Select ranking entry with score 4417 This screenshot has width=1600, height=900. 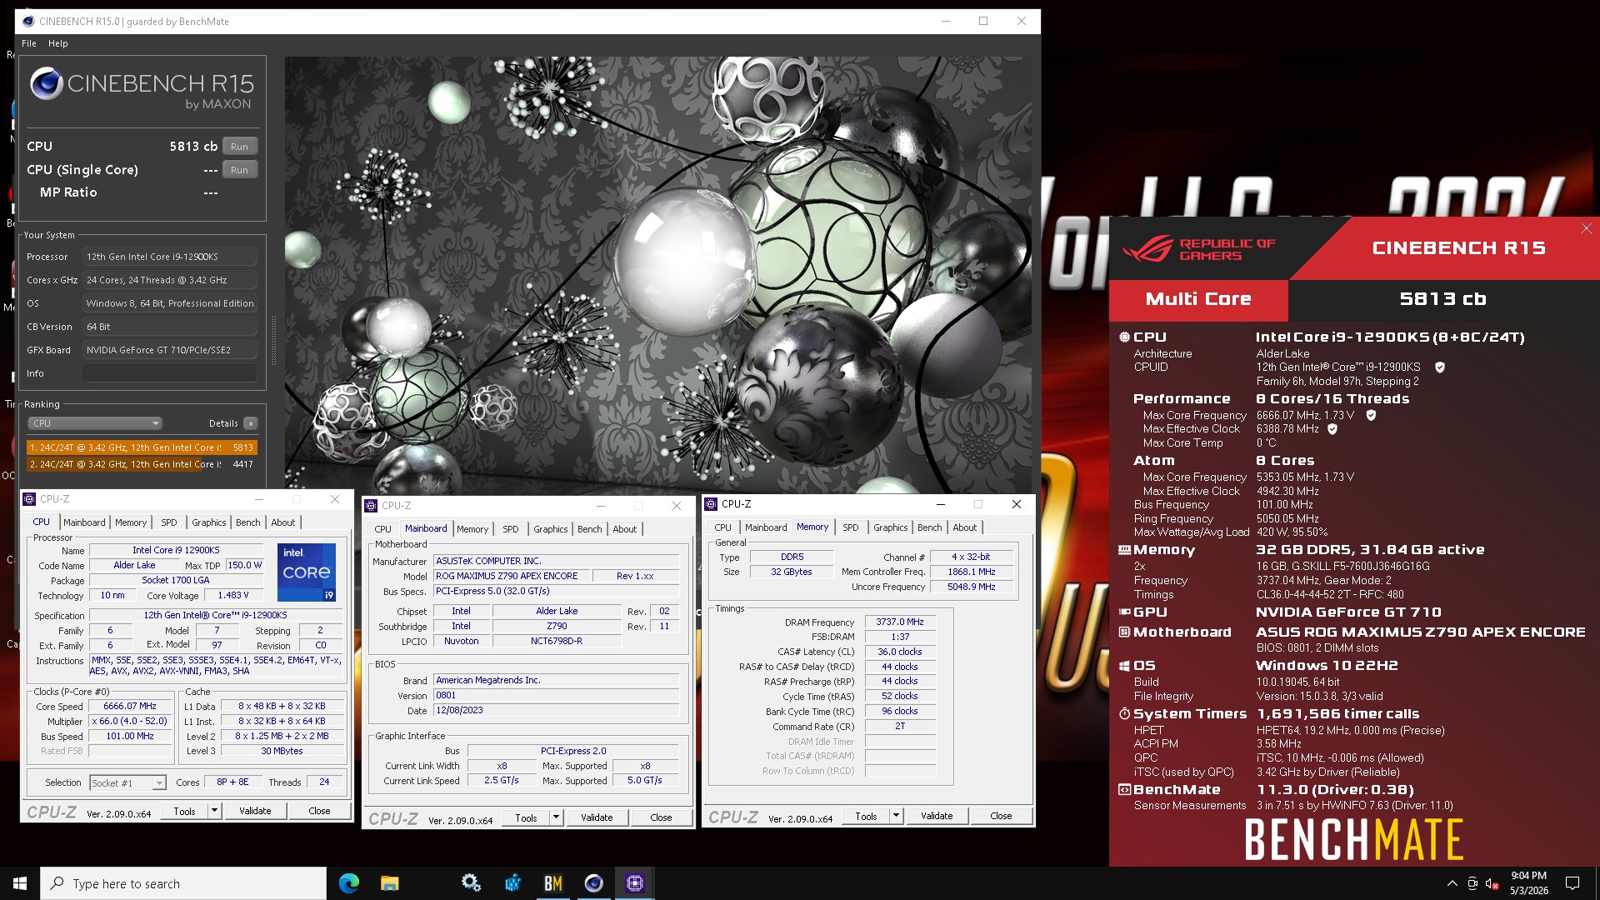tap(142, 464)
